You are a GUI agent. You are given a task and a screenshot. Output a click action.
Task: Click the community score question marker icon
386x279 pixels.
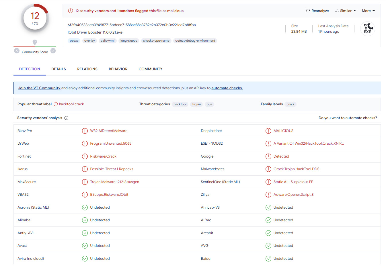35,42
